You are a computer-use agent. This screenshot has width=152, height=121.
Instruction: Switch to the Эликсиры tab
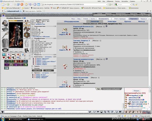pos(112,21)
